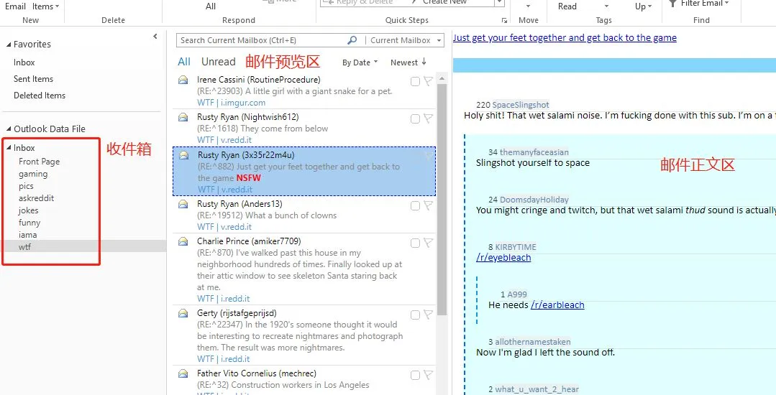The width and height of the screenshot is (776, 395).
Task: Click envelope icon of Father Vito Cornelius message
Action: coord(183,373)
